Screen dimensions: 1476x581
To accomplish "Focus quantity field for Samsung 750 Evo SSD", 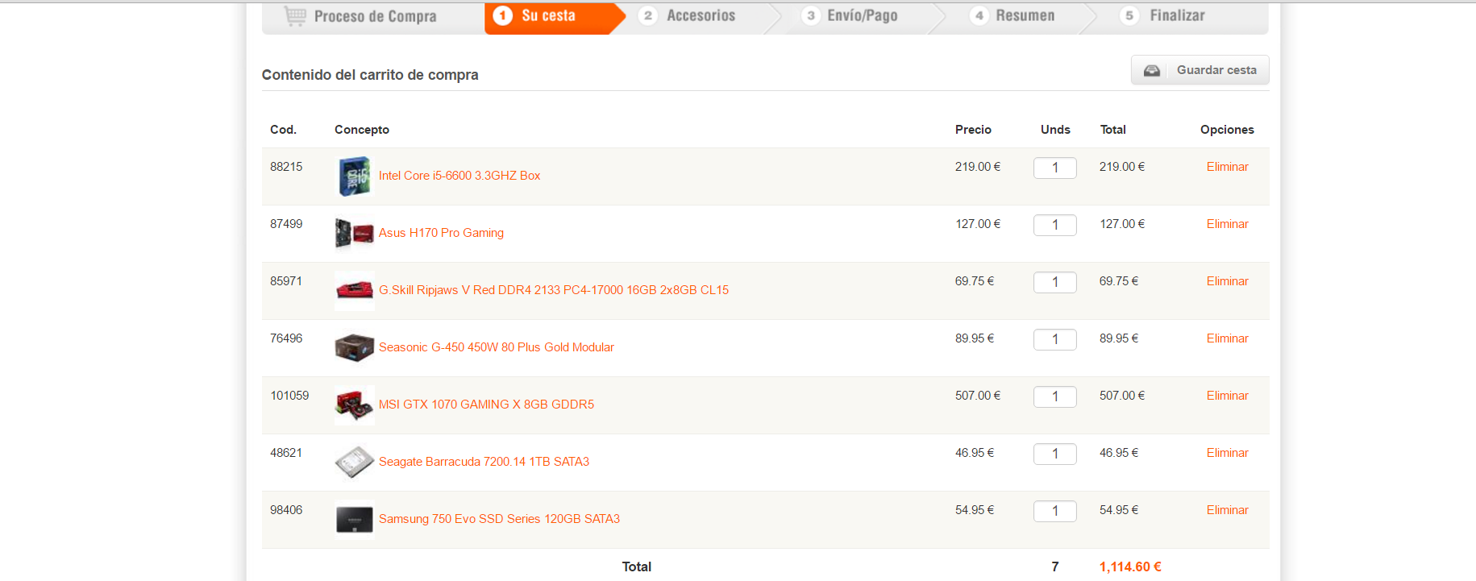I will tap(1055, 511).
